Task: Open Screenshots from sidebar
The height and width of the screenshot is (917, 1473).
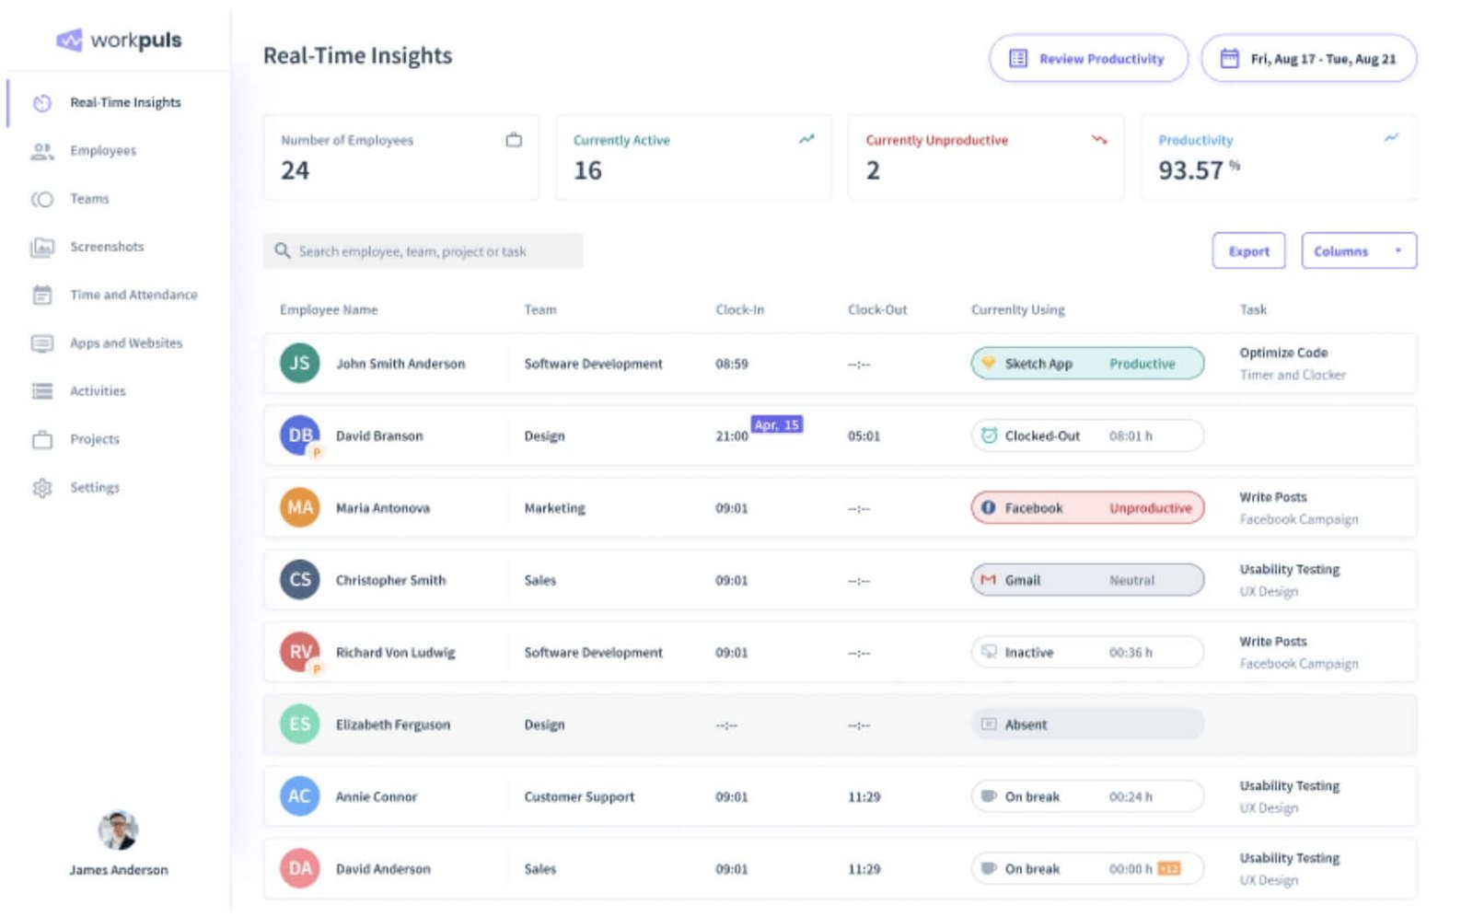Action: (x=106, y=246)
